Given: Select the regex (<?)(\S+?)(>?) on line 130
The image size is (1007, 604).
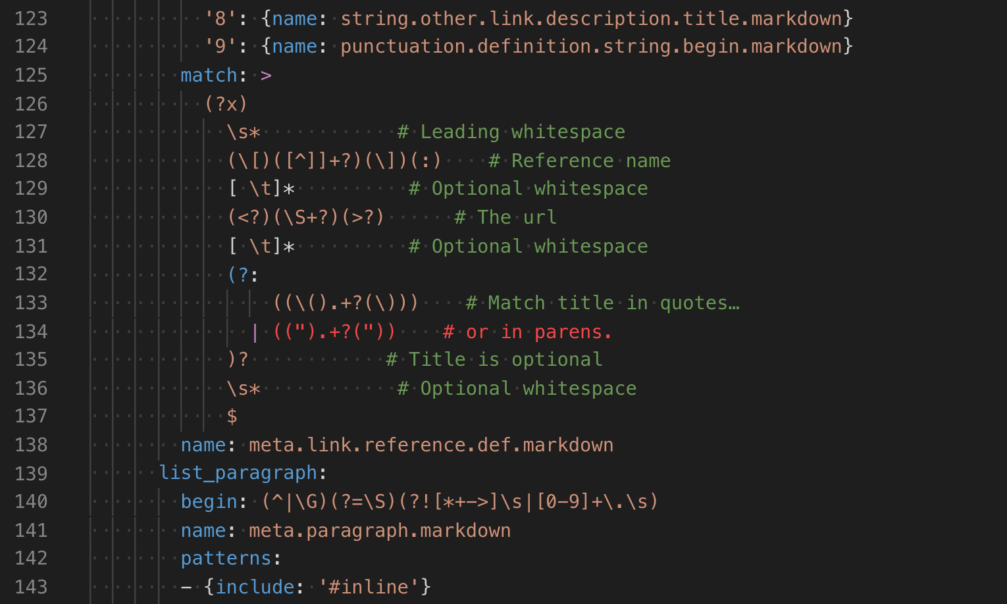Looking at the screenshot, I should [305, 217].
